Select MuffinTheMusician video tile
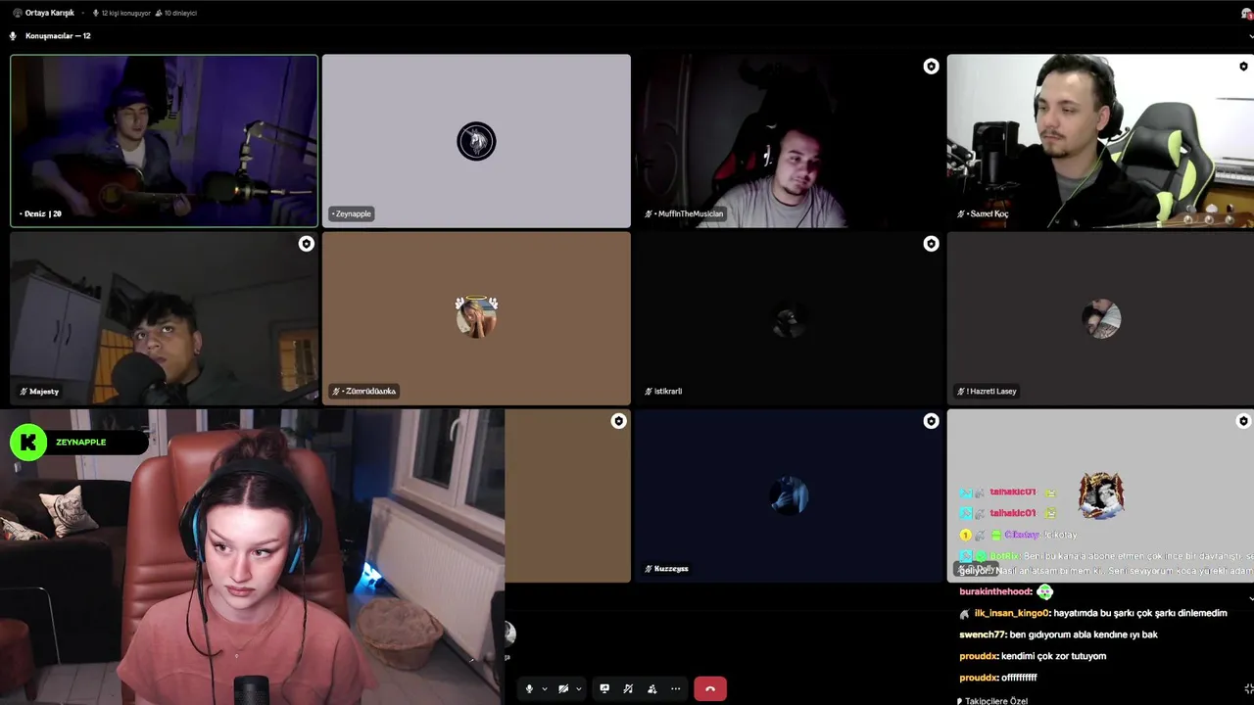The width and height of the screenshot is (1254, 705). (789, 141)
